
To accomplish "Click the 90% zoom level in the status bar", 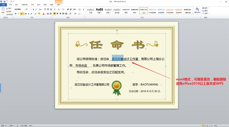I will coord(216,125).
